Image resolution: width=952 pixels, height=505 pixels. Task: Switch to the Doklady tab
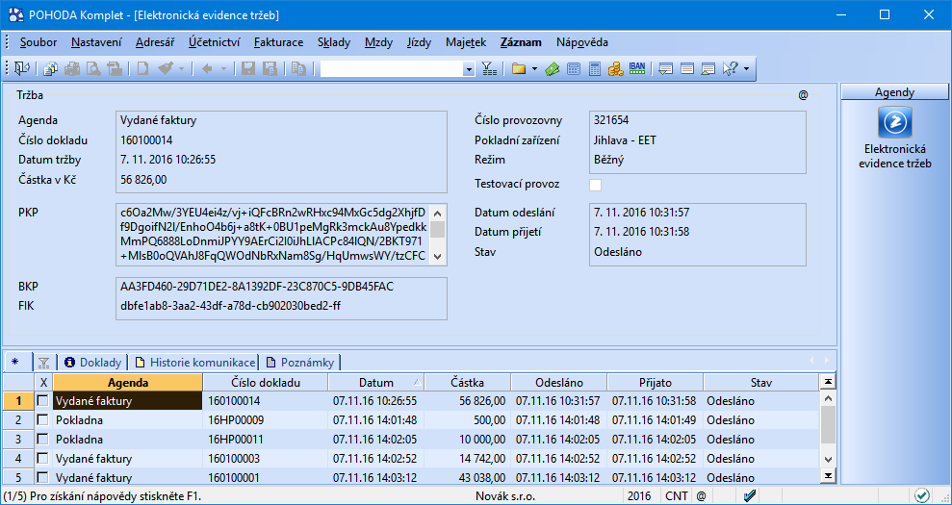[x=92, y=363]
